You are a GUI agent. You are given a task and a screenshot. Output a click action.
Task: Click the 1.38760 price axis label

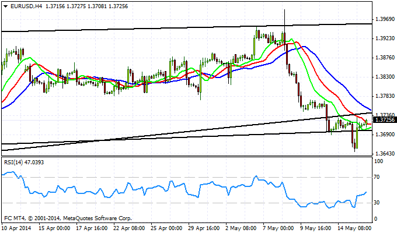(x=385, y=58)
